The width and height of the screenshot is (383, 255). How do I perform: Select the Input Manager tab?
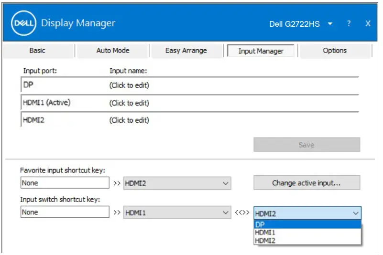click(261, 51)
